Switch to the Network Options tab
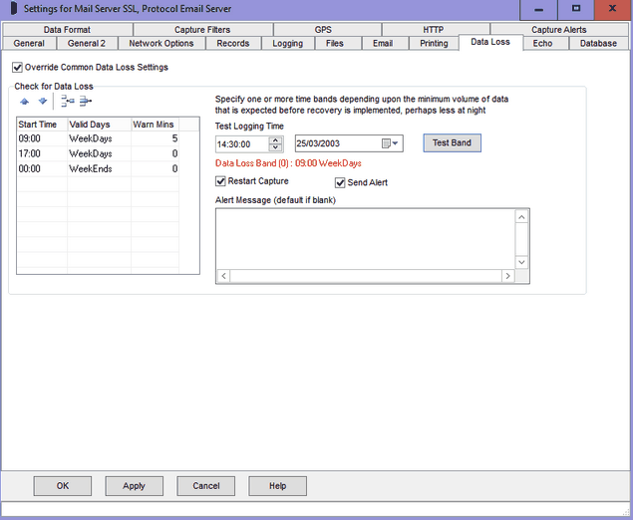Viewport: 633px width, 520px height. tap(161, 44)
